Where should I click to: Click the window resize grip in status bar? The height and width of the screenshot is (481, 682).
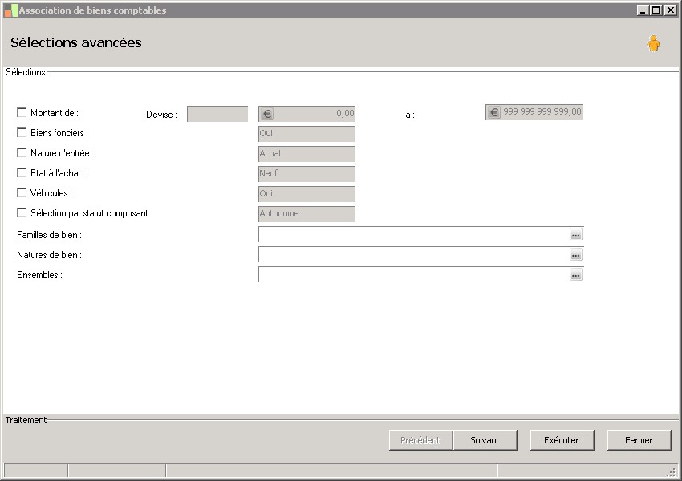[672, 472]
